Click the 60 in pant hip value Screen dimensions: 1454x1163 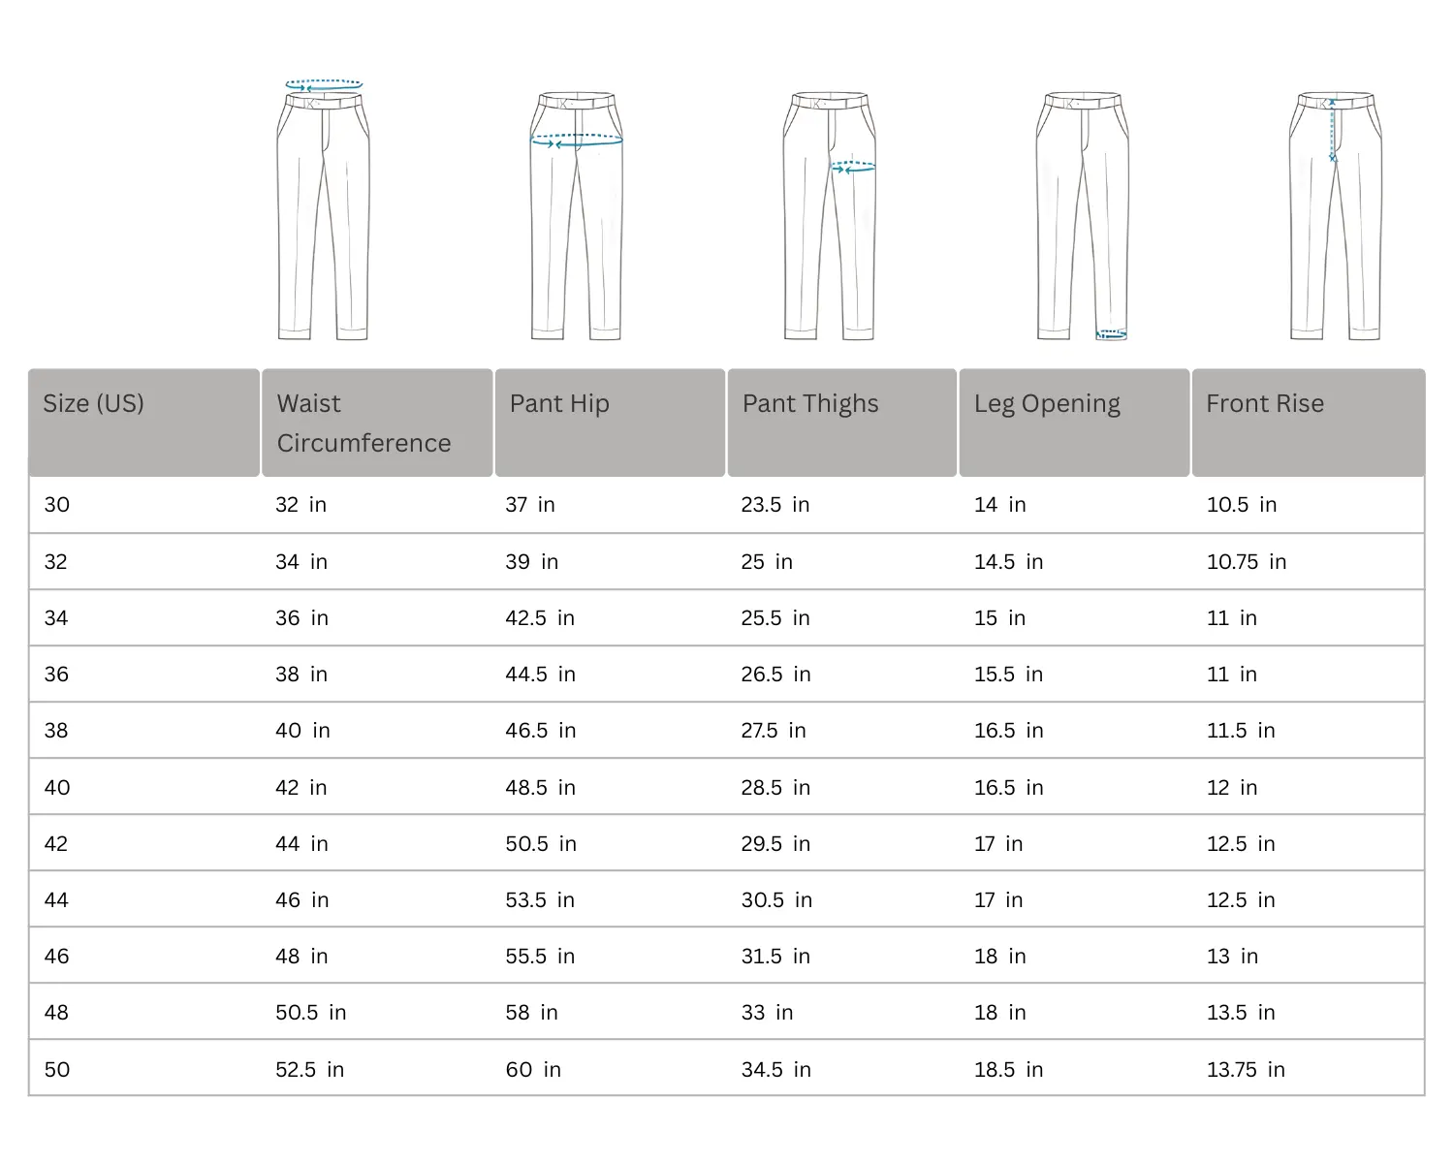click(x=533, y=1070)
